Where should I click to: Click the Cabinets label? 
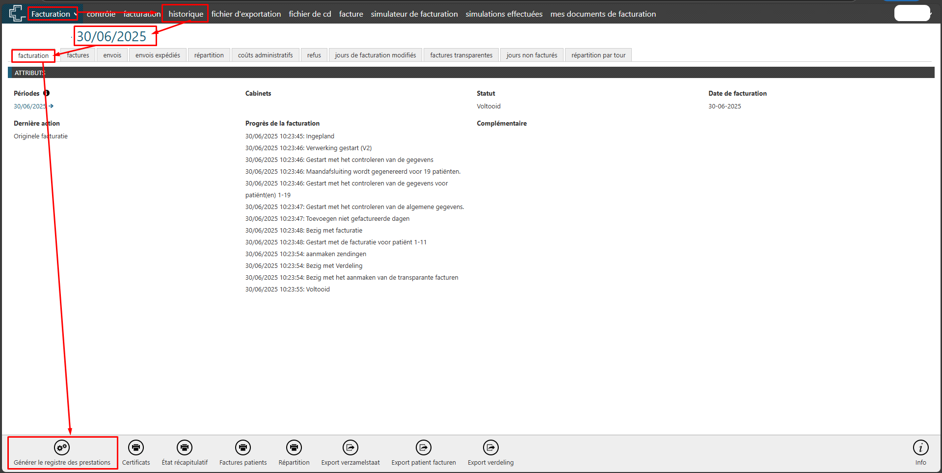click(x=258, y=93)
